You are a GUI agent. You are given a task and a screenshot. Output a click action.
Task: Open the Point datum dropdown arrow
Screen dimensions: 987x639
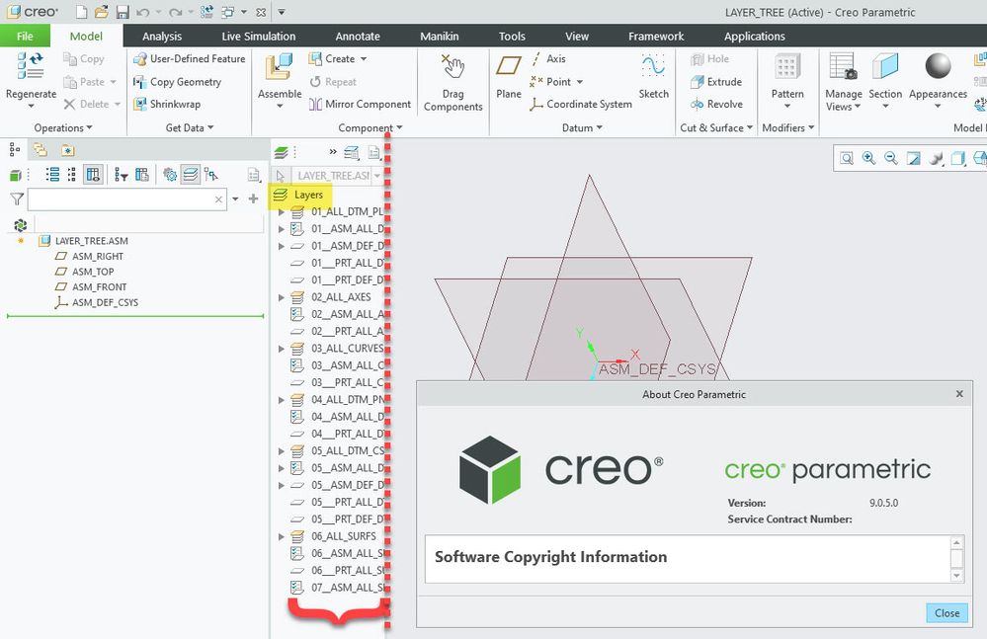click(x=580, y=82)
